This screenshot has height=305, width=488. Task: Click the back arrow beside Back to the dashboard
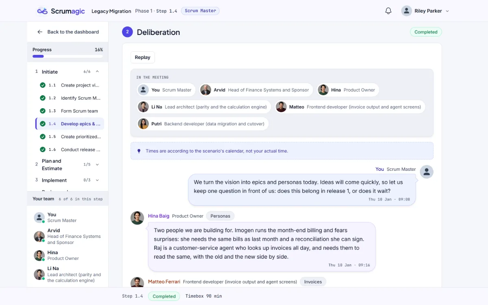[40, 32]
